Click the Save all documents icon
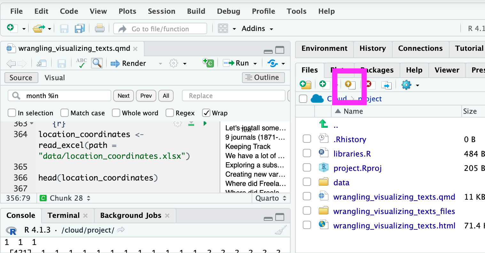The image size is (485, 253). [79, 29]
